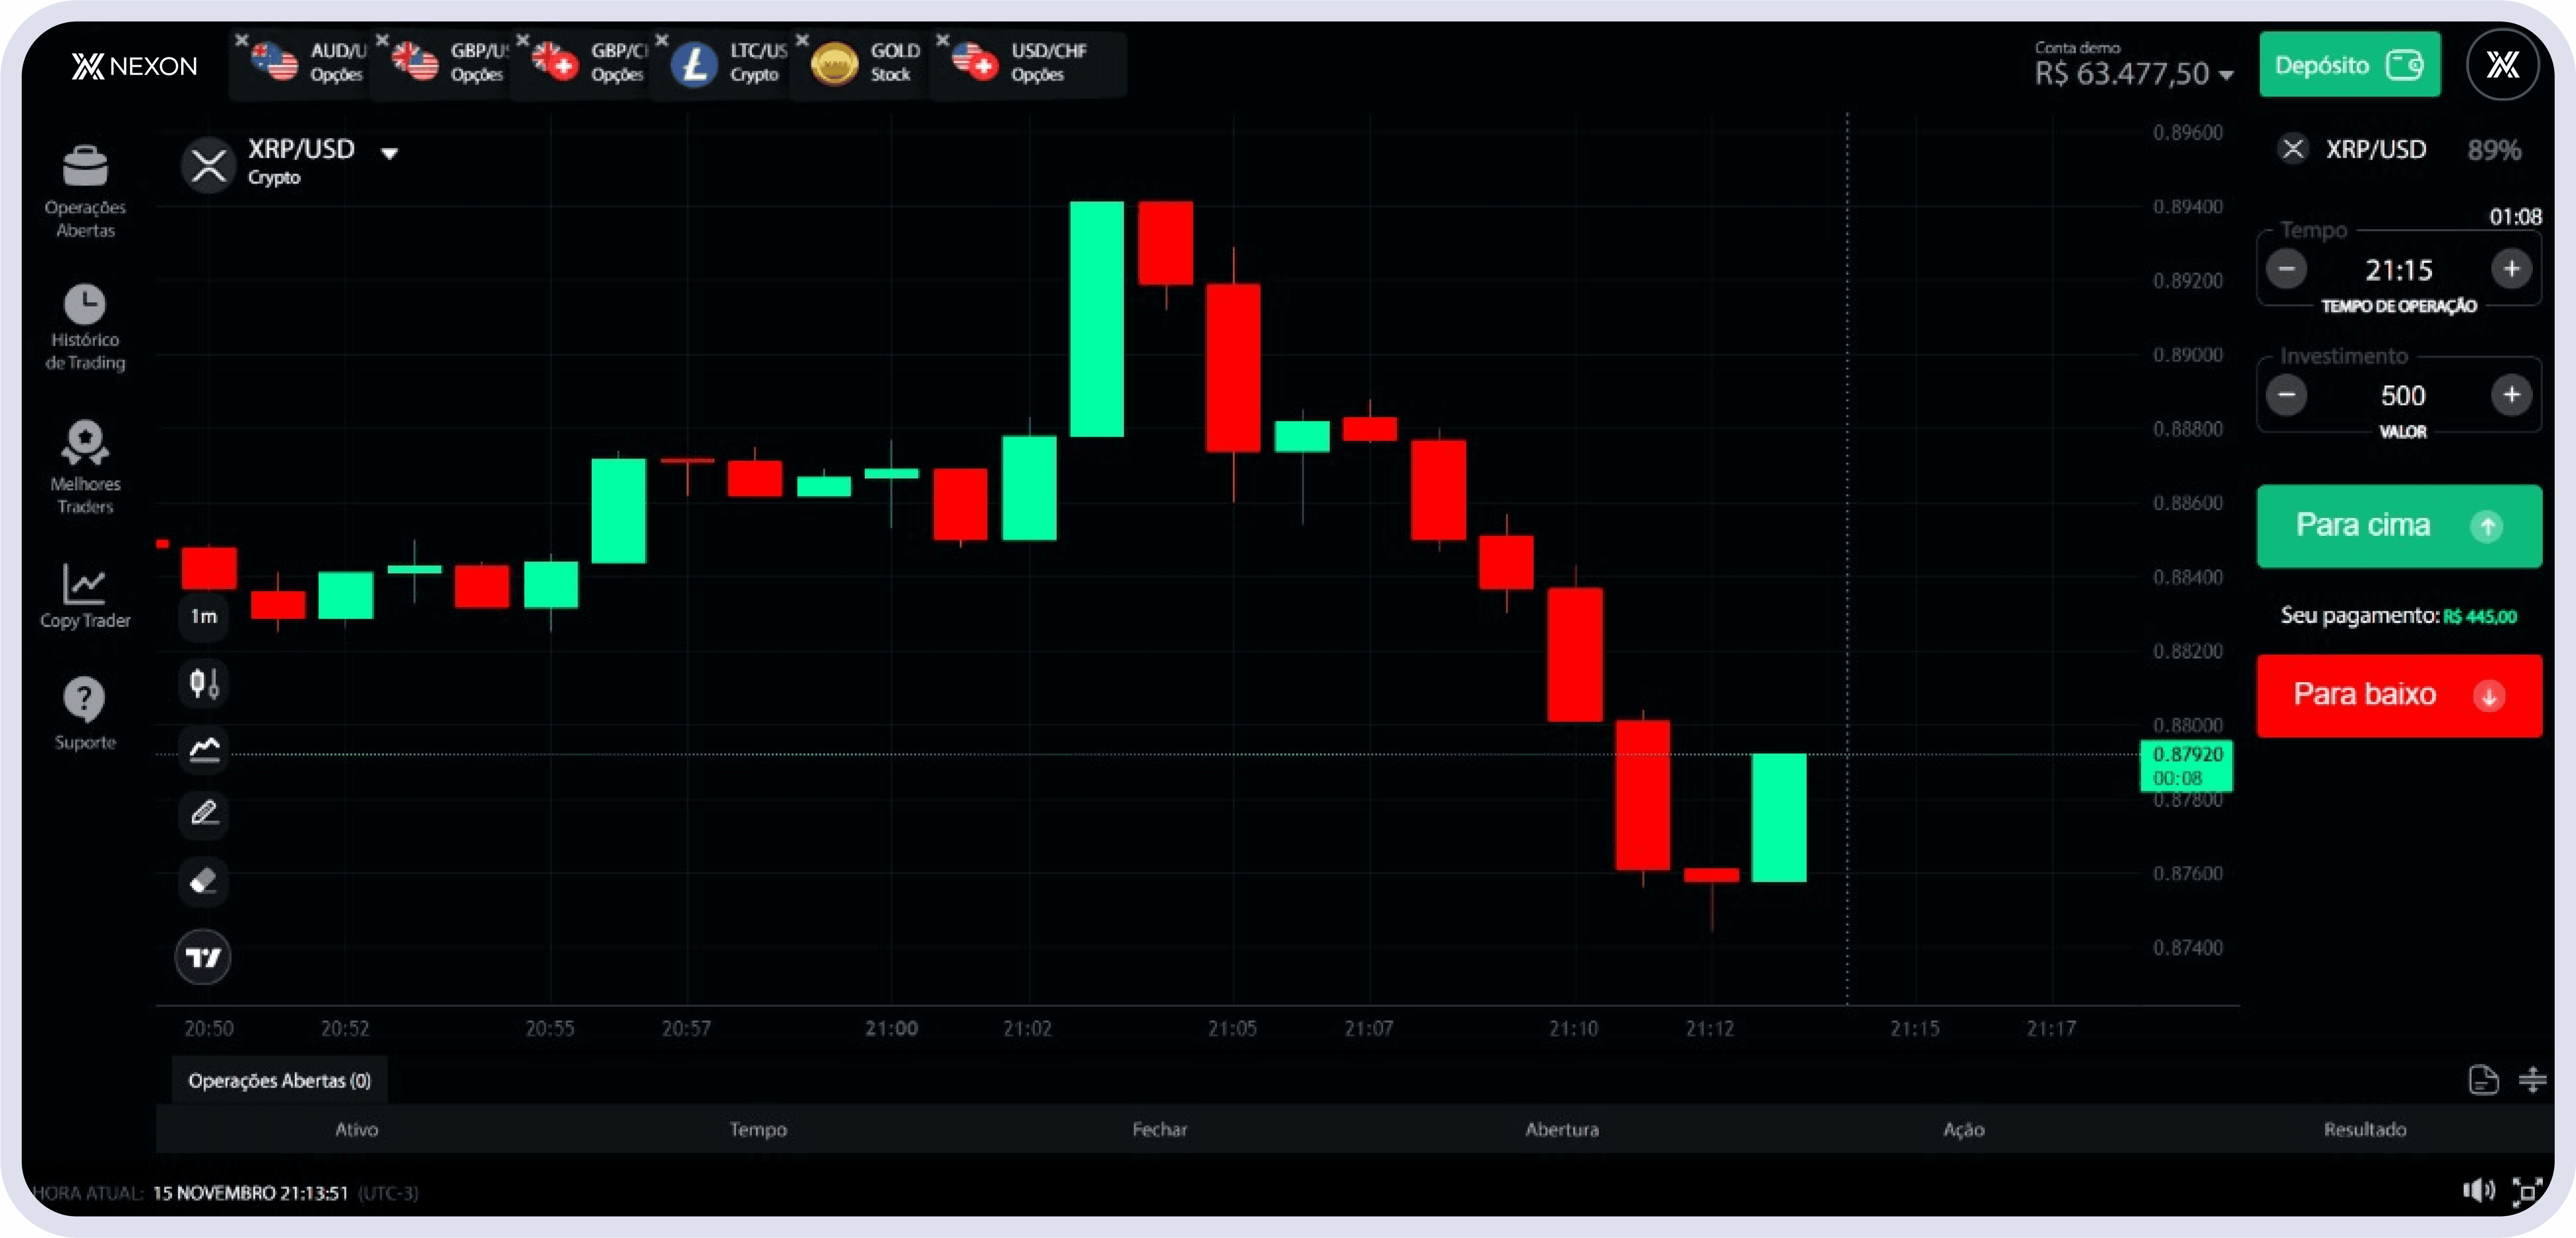This screenshot has height=1238, width=2576.
Task: Open the Copy Trader chart icon
Action: (85, 584)
